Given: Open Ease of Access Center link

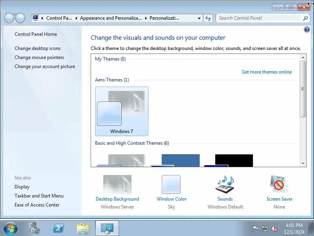Looking at the screenshot, I should coord(37,205).
